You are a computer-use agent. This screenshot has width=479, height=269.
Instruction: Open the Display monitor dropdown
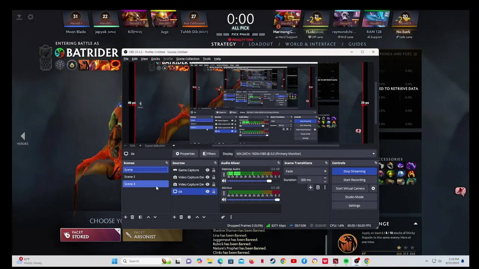[305, 154]
